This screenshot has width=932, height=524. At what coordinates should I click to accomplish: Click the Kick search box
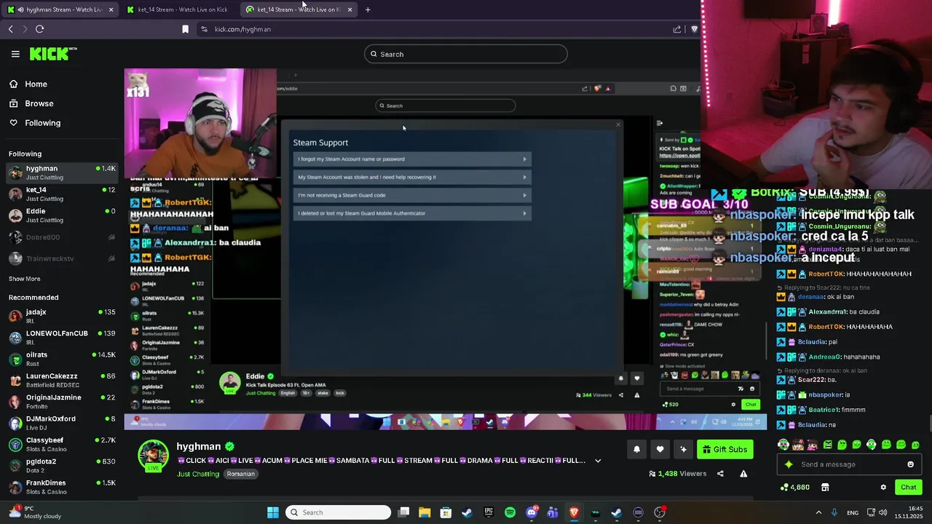click(466, 54)
